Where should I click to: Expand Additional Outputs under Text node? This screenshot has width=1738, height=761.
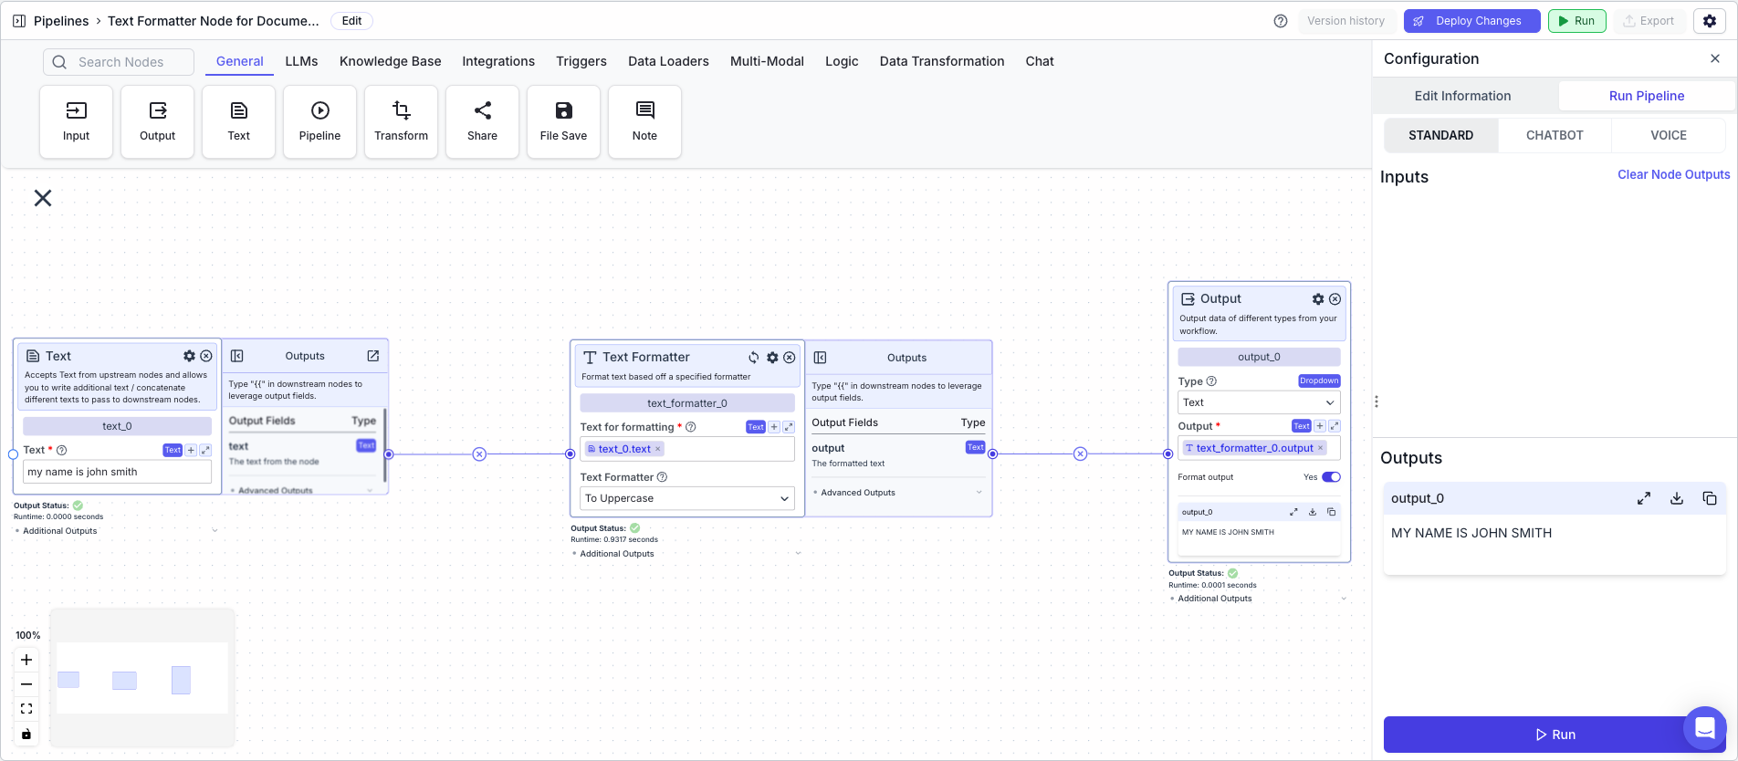(x=117, y=531)
